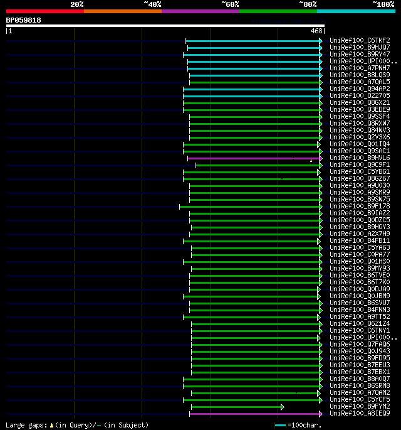401x430 pixels.
Task: Open the UniRef100_C6TNY1 entry
Action: [360, 330]
